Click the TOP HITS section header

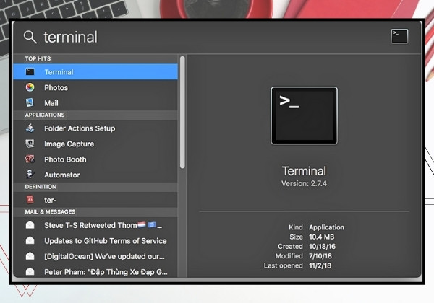point(38,58)
